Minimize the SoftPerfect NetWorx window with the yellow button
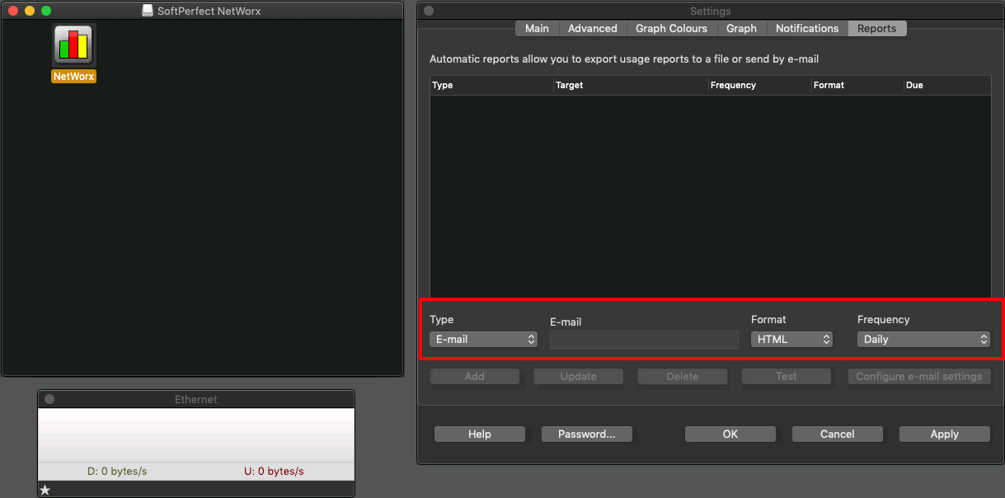 [x=29, y=11]
